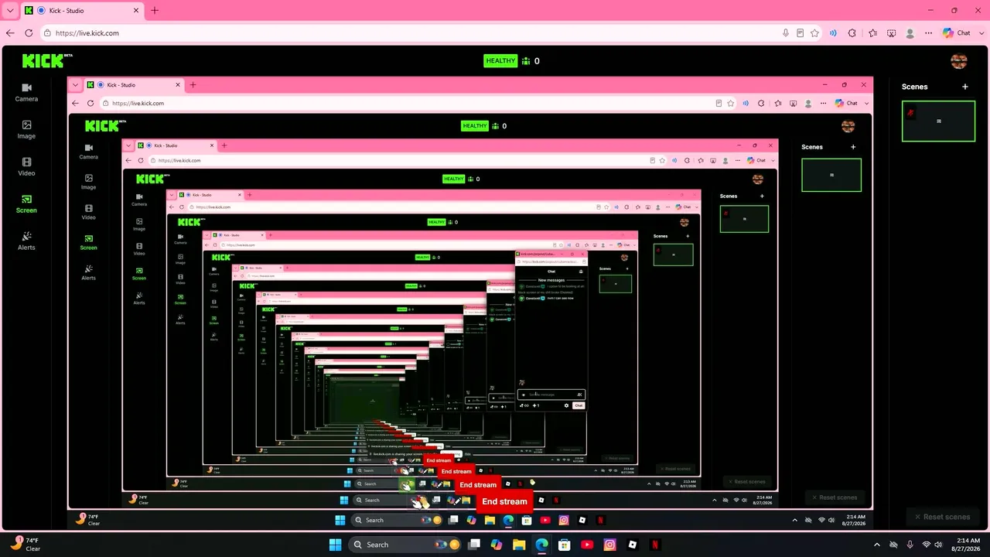The width and height of the screenshot is (990, 557).
Task: Open the browser Settings and more menu
Action: tap(929, 33)
